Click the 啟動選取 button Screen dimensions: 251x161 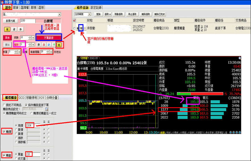119,14
